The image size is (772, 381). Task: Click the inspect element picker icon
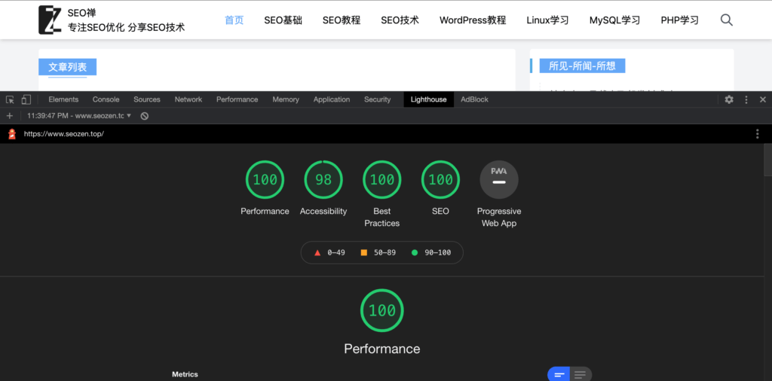point(11,99)
